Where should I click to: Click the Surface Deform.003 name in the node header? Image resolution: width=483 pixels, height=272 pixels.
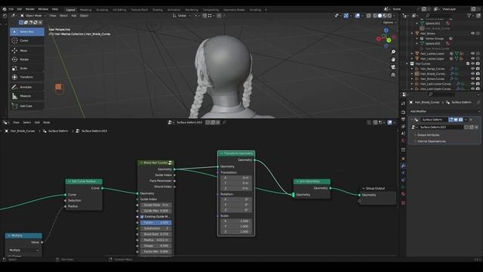pyautogui.click(x=189, y=122)
